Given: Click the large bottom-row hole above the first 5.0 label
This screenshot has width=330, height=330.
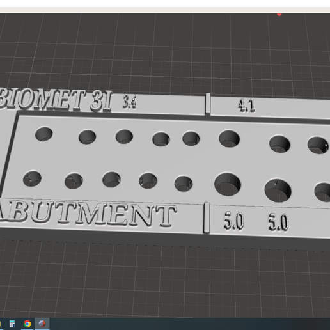Looking at the screenshot, I should tap(228, 184).
